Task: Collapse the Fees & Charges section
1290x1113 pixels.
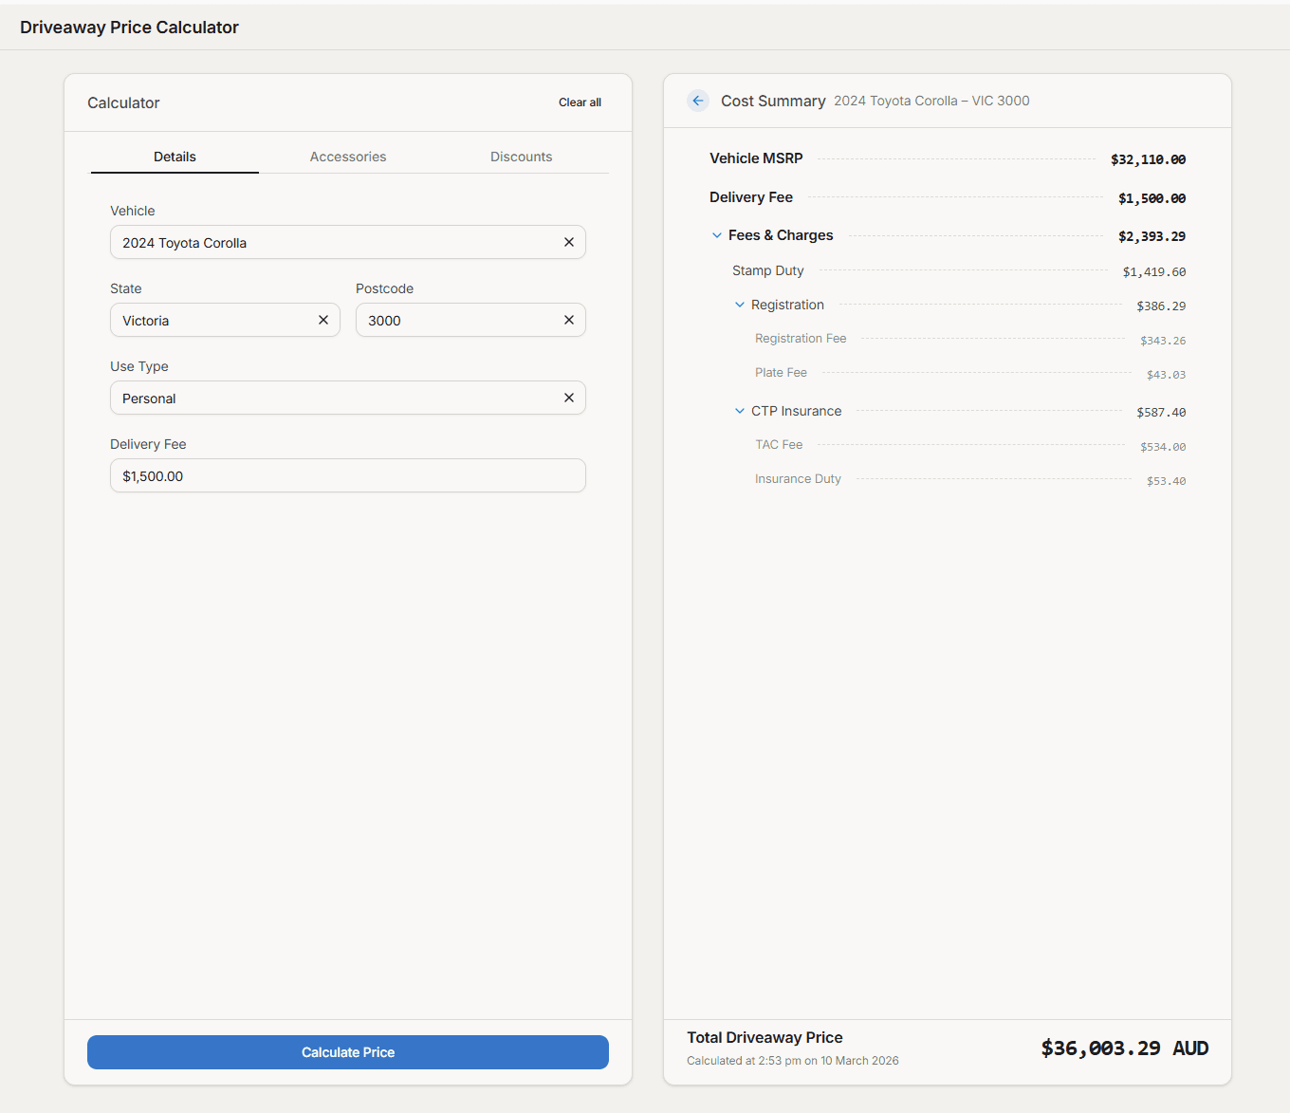Action: tap(717, 235)
